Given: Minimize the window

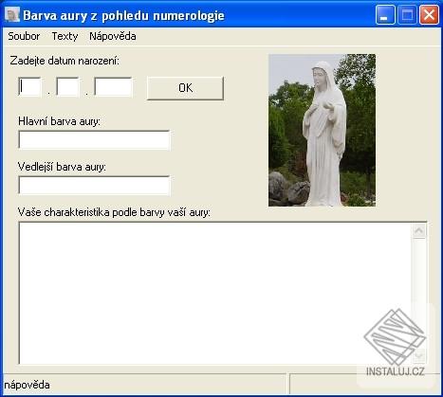Looking at the screenshot, I should click(x=385, y=15).
